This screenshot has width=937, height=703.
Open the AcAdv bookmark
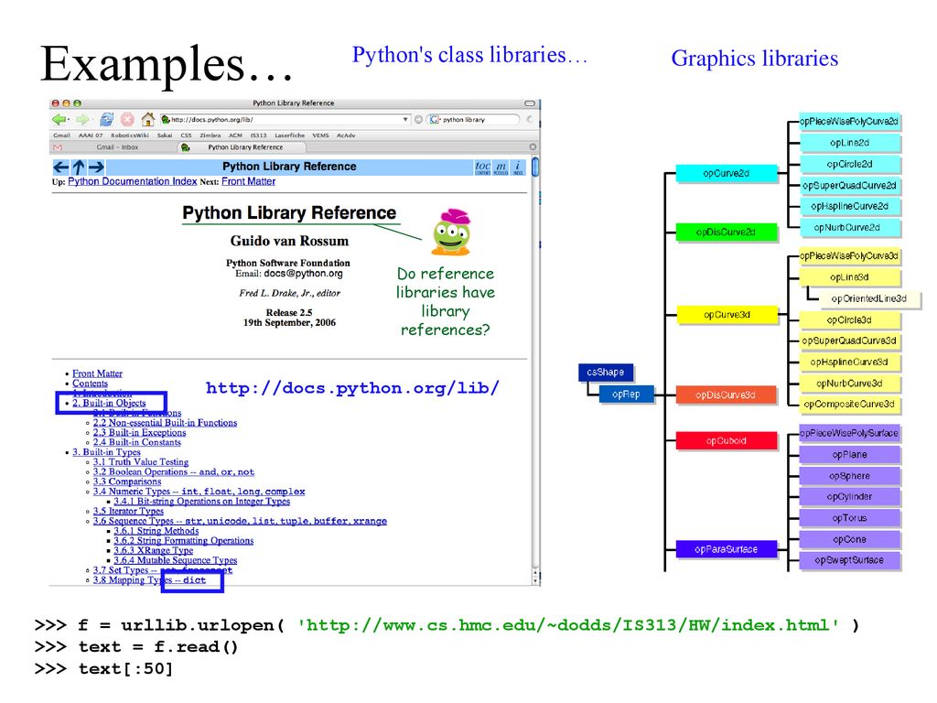pos(346,135)
